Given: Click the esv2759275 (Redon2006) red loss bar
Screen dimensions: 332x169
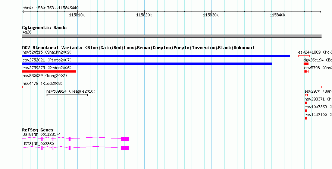Looking at the screenshot, I should pyautogui.click(x=49, y=71).
